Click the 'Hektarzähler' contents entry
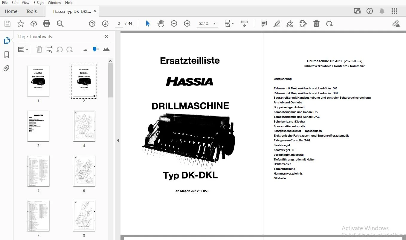Image resolution: width=406 pixels, height=240 pixels. click(282, 164)
